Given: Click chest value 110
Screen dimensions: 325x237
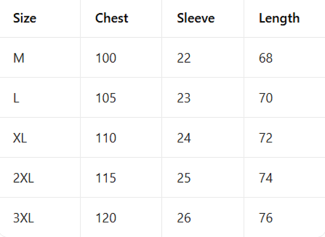Looking at the screenshot, I should 106,138.
